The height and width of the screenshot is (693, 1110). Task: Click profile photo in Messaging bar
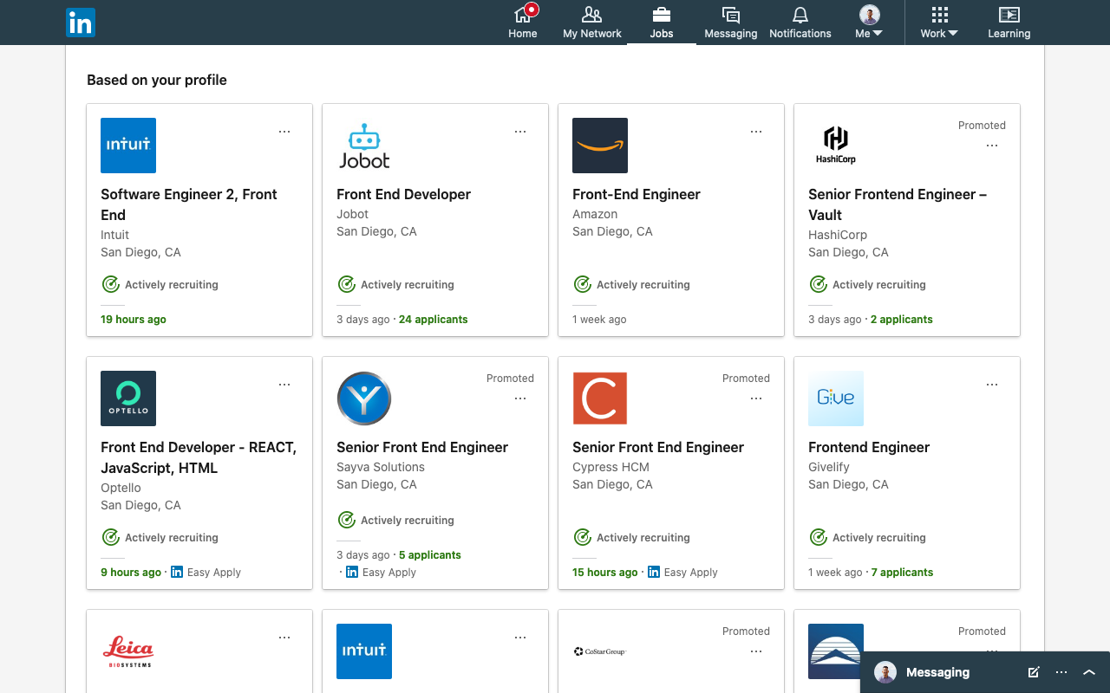(885, 672)
